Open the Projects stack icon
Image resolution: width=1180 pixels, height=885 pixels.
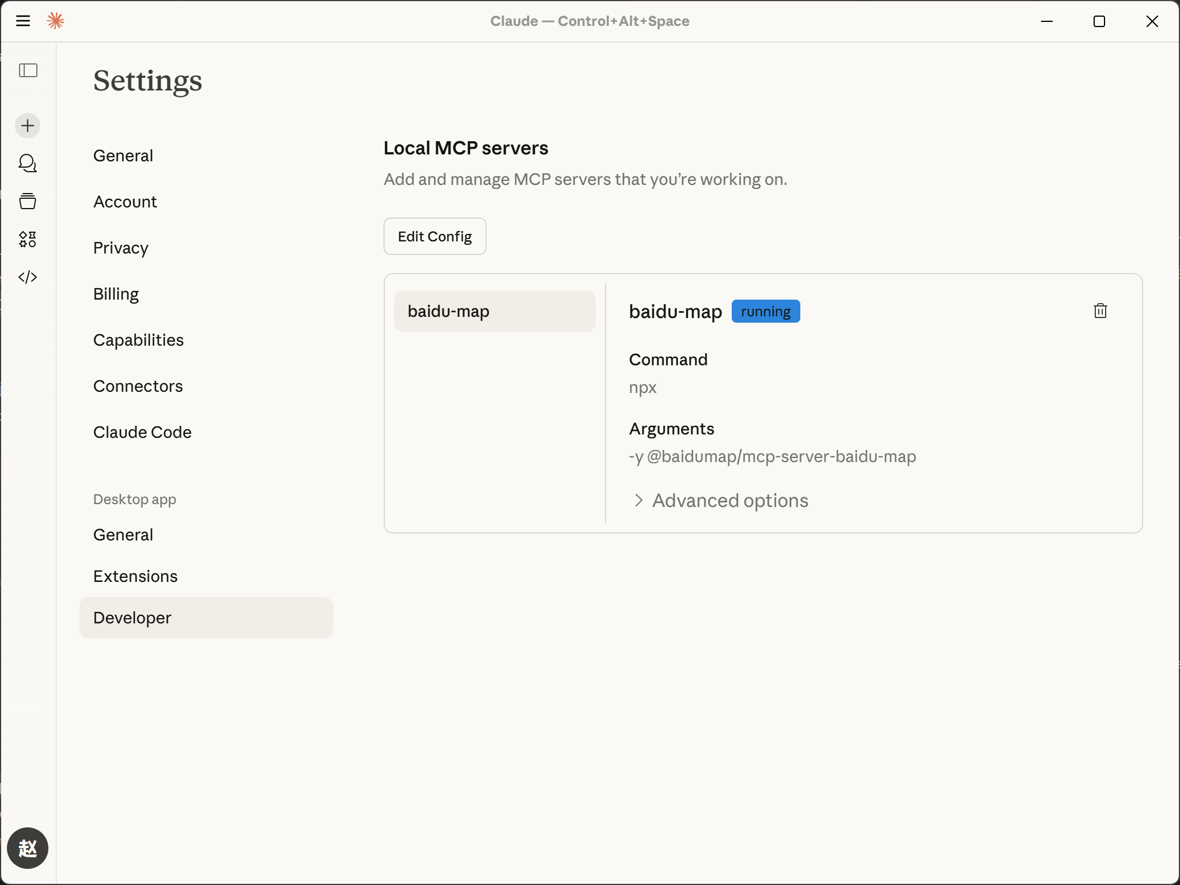click(28, 201)
